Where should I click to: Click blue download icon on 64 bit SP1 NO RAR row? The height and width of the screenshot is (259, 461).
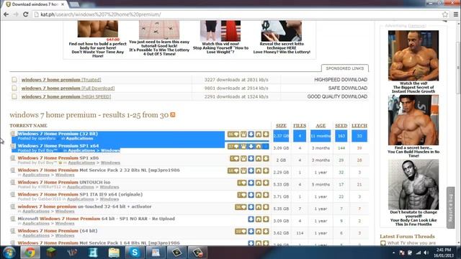click(x=251, y=219)
